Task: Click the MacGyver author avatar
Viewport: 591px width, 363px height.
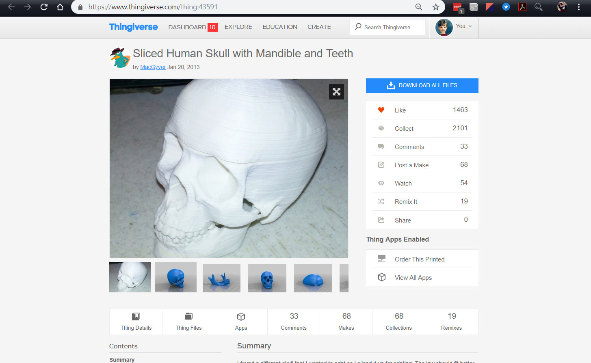Action: 120,58
